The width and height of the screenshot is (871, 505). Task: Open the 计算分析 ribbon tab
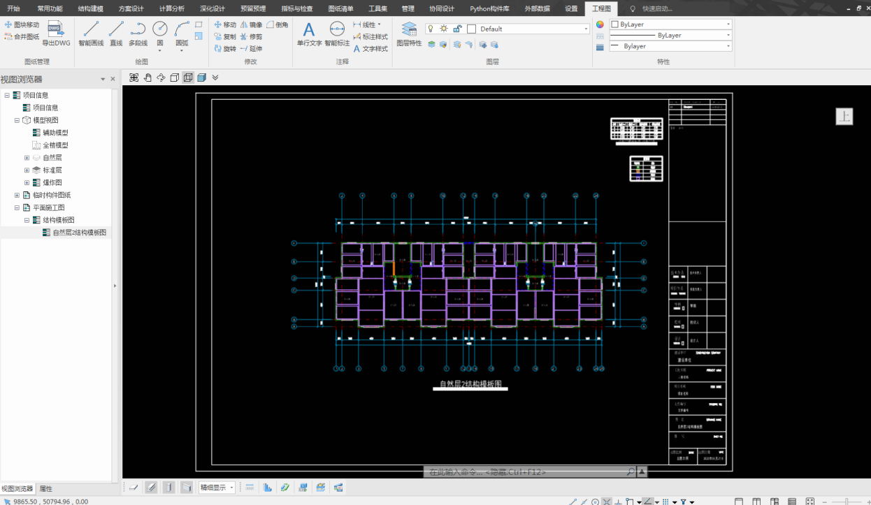[172, 8]
